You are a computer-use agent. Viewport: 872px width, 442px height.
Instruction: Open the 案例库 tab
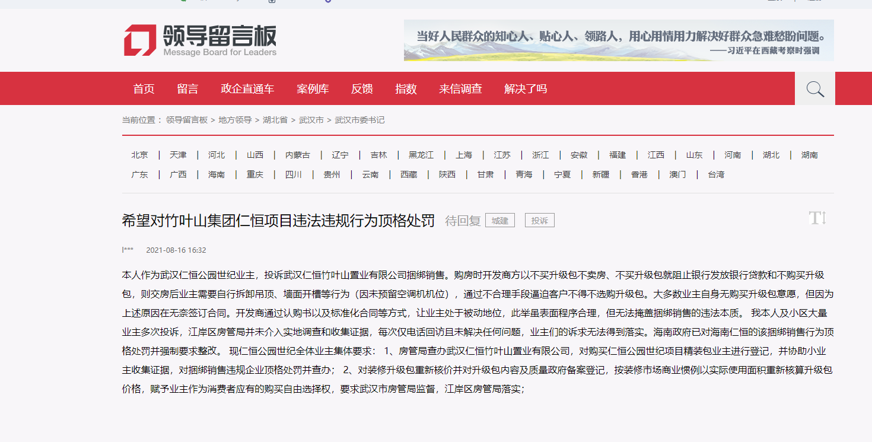[313, 89]
